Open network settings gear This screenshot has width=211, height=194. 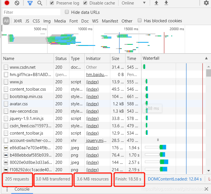(206, 3)
